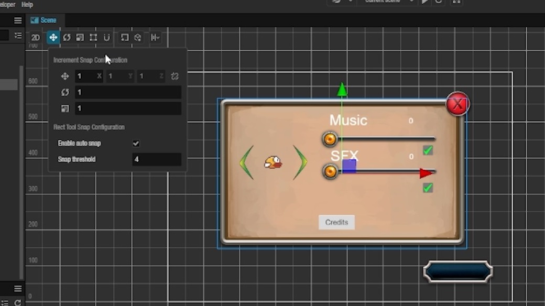Select the Rotate gizmo tool

(67, 38)
